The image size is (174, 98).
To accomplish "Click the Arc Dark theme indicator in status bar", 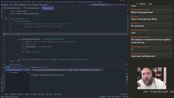I will pos(101,97).
